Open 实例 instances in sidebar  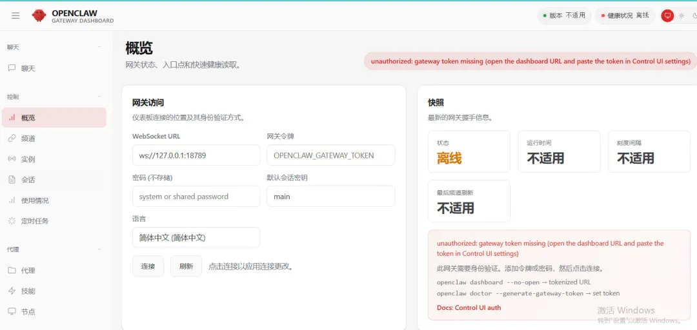point(54,159)
